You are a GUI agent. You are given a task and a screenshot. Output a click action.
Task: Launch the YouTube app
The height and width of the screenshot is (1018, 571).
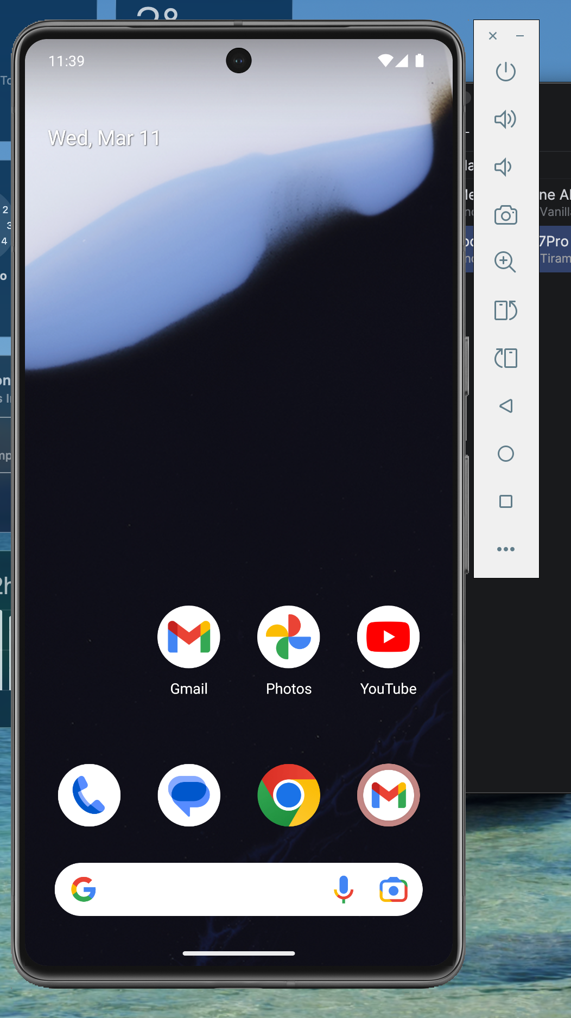click(389, 637)
